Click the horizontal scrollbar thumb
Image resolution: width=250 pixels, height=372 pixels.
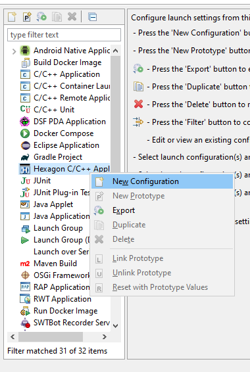click(51, 337)
